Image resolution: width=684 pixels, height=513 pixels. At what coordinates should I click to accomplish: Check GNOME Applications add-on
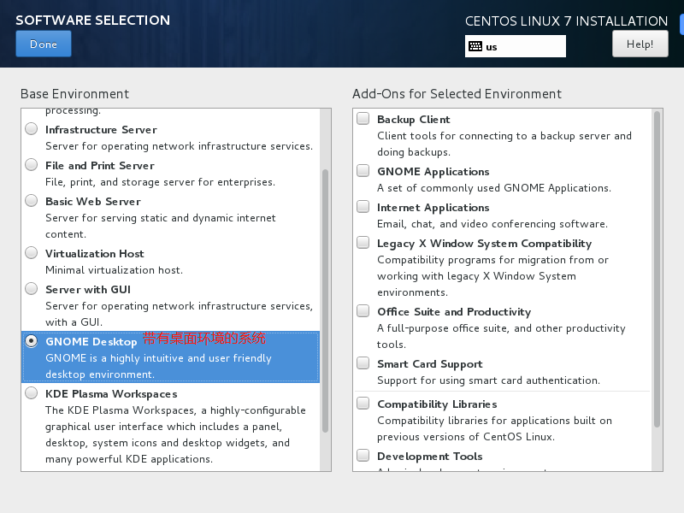363,171
